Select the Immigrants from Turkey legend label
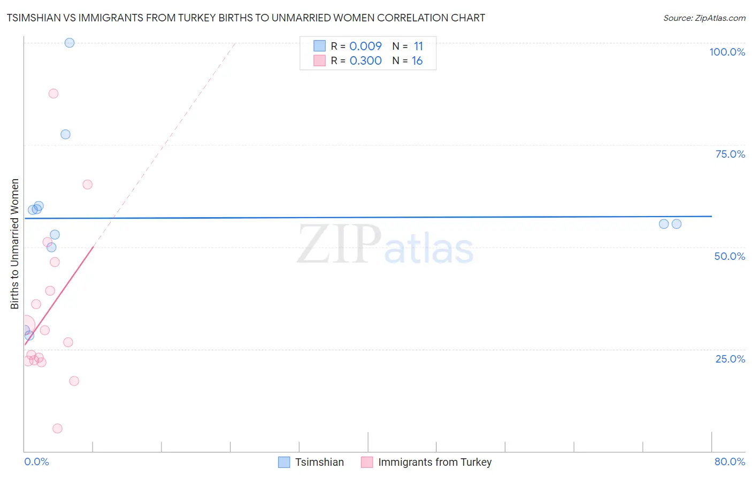Image resolution: width=752 pixels, height=477 pixels. (x=435, y=462)
